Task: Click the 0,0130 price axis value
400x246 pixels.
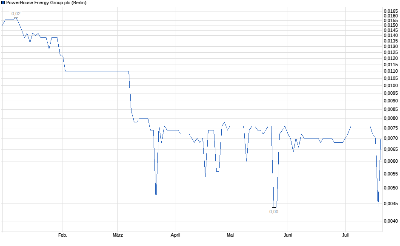Action: (x=391, y=46)
